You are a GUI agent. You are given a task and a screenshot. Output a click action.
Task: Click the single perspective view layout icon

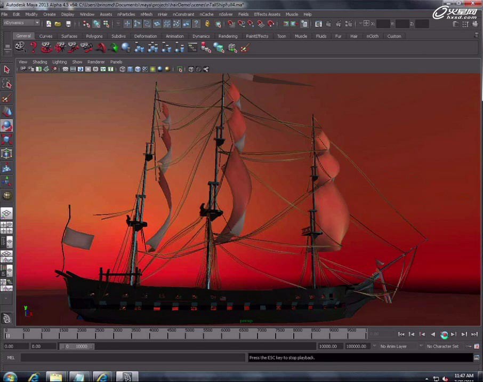7,214
